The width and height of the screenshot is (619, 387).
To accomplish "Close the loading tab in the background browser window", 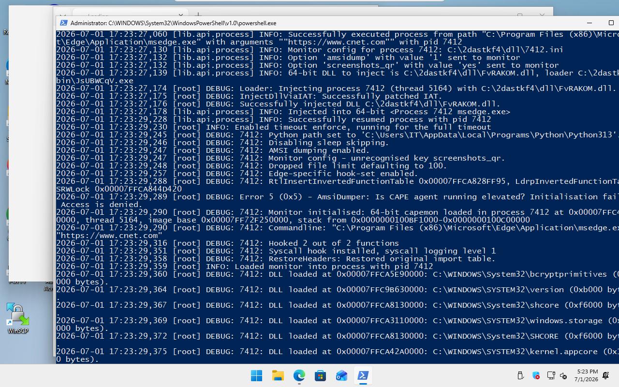I will (181, 15).
